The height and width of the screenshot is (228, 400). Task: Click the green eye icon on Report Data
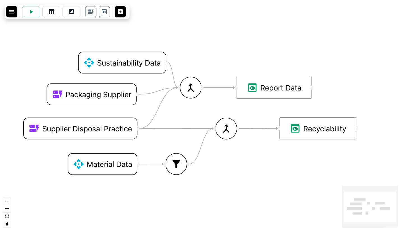pos(252,88)
